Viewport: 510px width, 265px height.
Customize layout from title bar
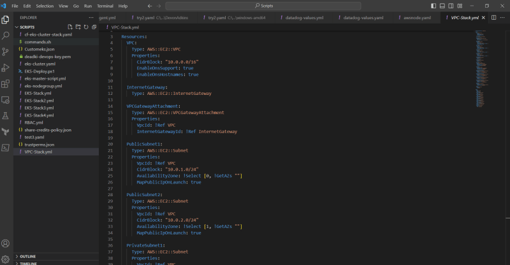pyautogui.click(x=460, y=6)
